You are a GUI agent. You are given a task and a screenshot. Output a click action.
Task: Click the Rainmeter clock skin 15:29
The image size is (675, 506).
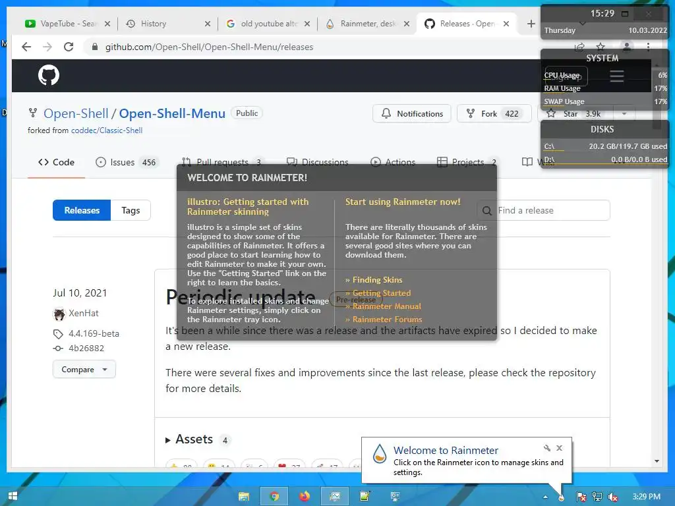[602, 13]
